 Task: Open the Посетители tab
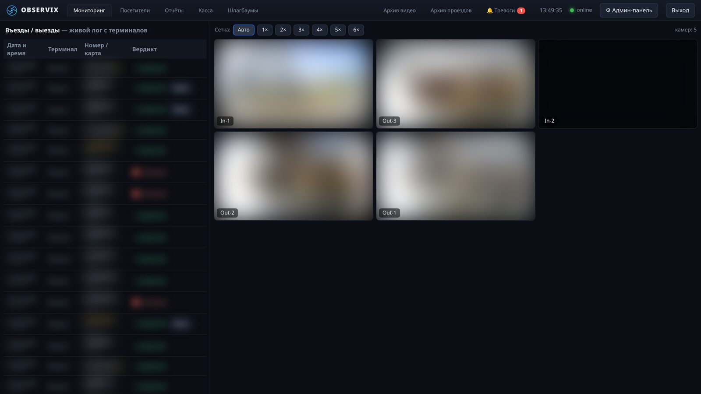pos(135,11)
